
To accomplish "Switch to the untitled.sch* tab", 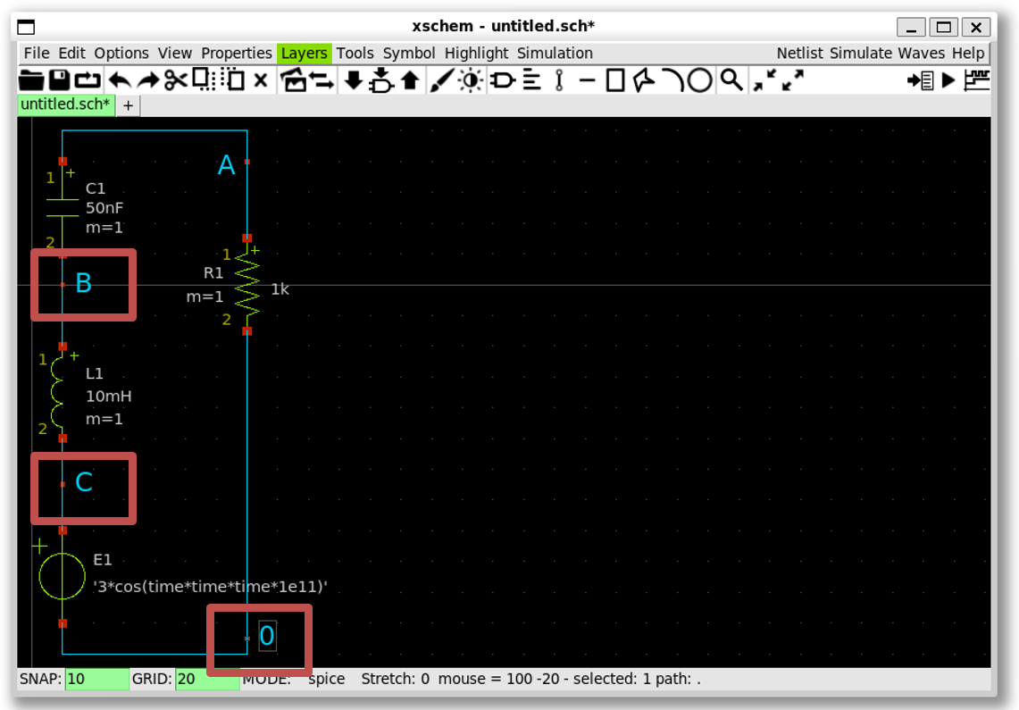I will click(65, 104).
